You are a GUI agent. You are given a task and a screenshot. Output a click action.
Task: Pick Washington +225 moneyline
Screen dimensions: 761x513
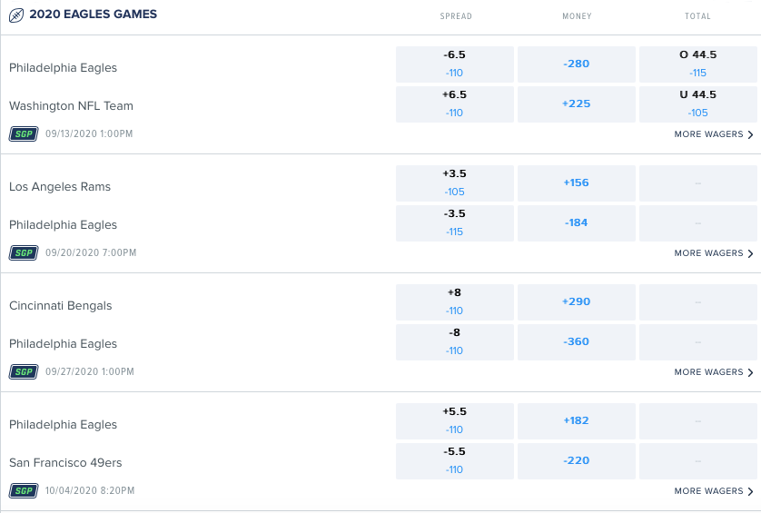click(x=576, y=104)
